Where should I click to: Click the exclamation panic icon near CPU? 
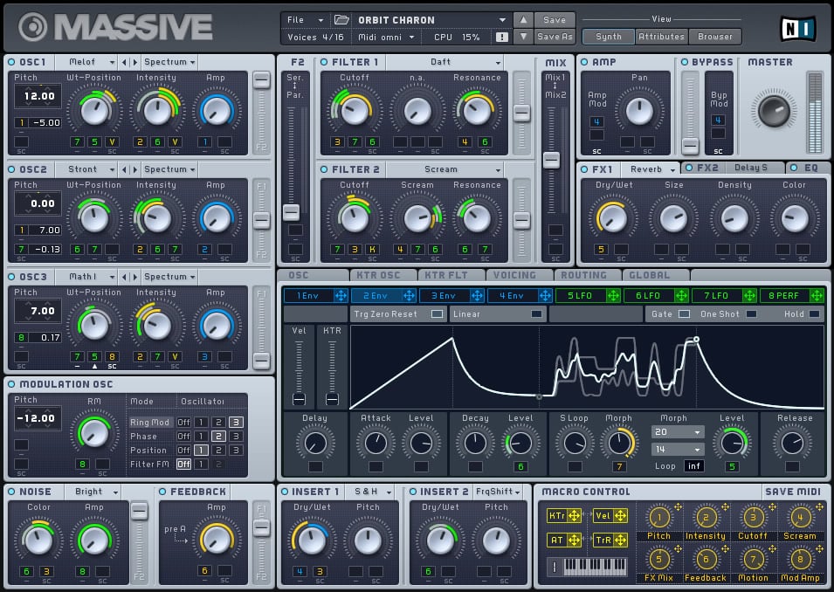click(501, 38)
